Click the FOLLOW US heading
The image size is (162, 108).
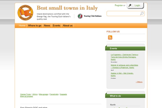coord(113,32)
